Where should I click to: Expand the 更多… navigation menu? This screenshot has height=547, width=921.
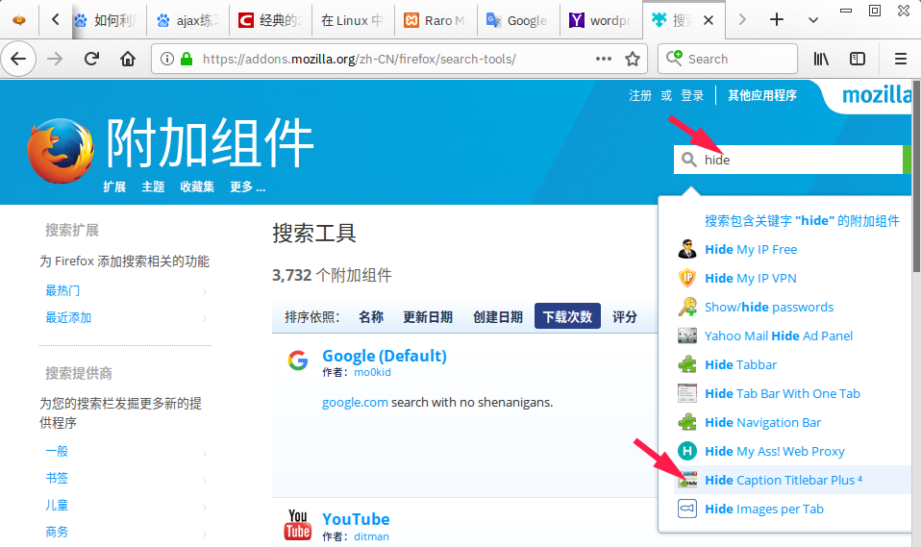pos(247,186)
